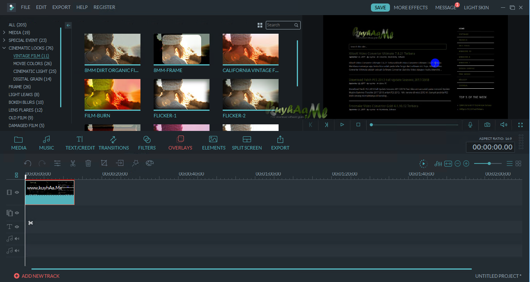The width and height of the screenshot is (530, 282).
Task: Switch timeline to list track view
Action: (510, 164)
